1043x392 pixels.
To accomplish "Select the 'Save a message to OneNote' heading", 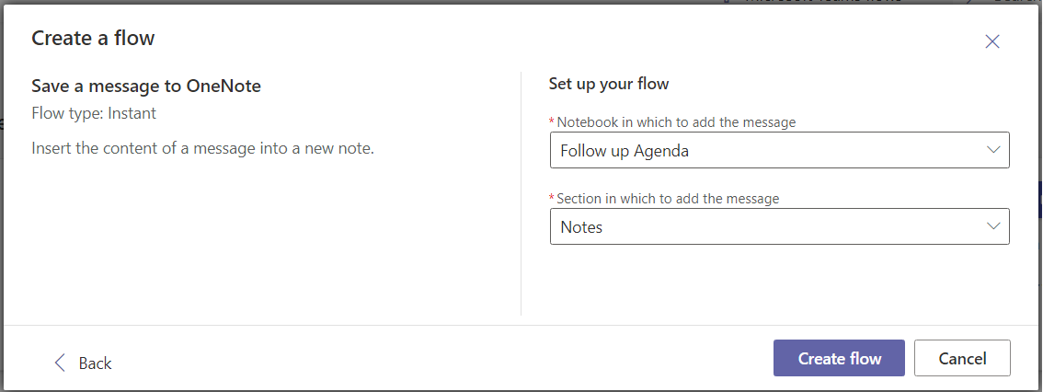I will click(146, 86).
